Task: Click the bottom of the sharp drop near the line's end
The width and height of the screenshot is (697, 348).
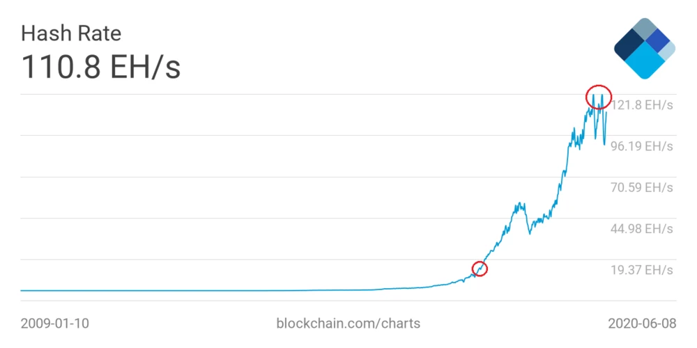Action: coord(604,144)
